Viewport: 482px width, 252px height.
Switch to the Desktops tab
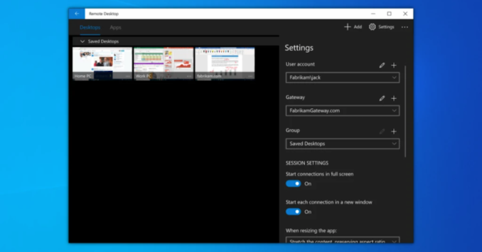(90, 28)
